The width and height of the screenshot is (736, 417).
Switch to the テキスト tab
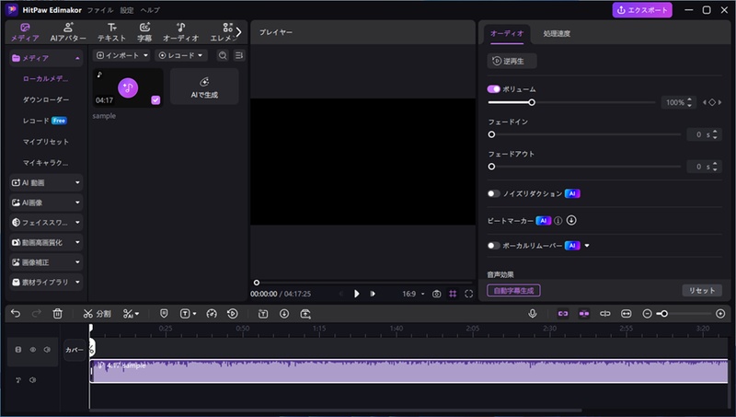coord(111,32)
